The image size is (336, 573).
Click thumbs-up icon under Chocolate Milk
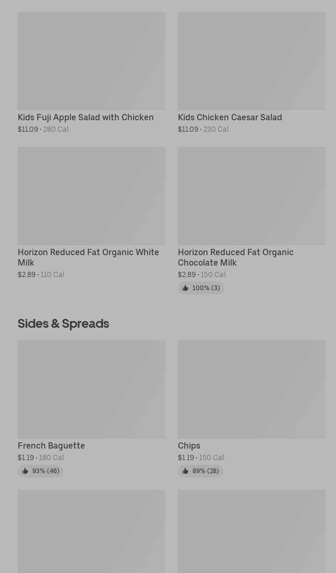coord(185,288)
